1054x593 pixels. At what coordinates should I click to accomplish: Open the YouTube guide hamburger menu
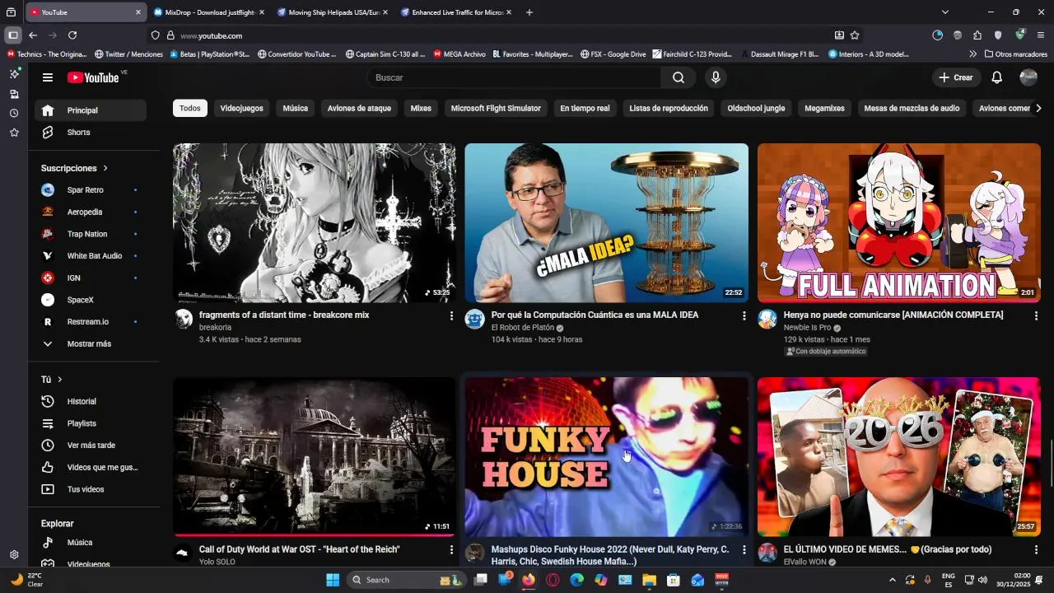point(48,77)
